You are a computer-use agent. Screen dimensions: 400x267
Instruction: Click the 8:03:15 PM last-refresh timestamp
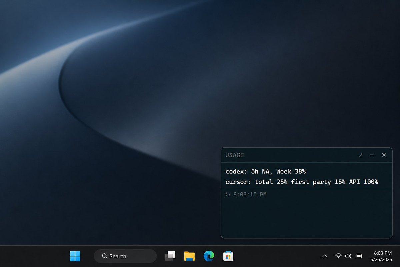[250, 194]
